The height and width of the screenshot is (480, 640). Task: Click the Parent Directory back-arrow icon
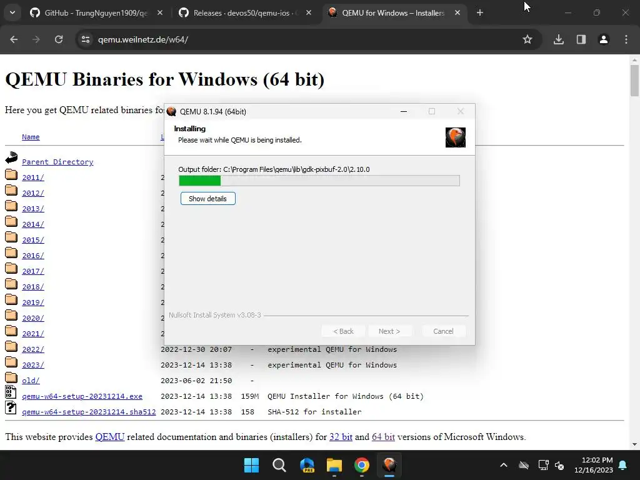[11, 158]
